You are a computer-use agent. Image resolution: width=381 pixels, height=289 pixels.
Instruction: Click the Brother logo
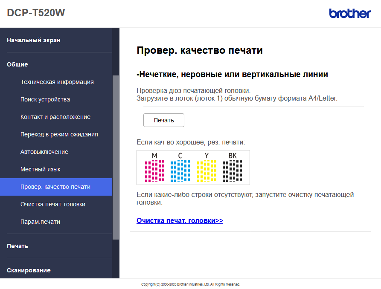350,13
